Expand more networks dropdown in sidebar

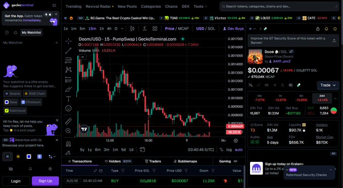pos(52,157)
